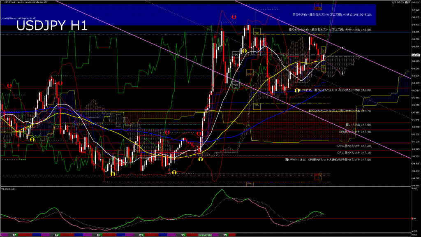Viewport: 421px width, 237px height.
Task: Select the OP11 NY cut 147.20 label
Action: click(x=354, y=146)
